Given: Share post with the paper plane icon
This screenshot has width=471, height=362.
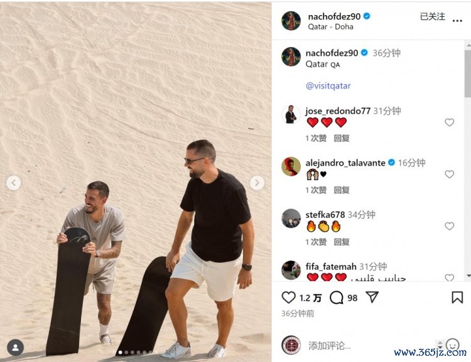Looking at the screenshot, I should coord(372,297).
